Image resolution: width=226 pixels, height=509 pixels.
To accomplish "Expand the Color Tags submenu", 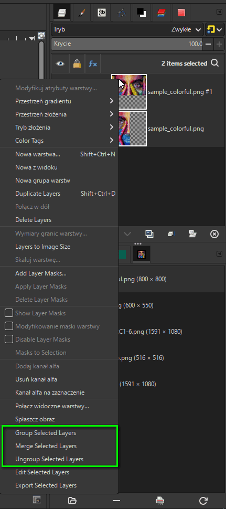I will pyautogui.click(x=59, y=141).
